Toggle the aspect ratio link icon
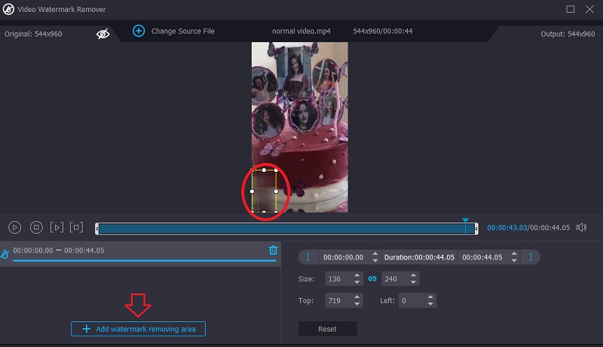 click(x=372, y=279)
